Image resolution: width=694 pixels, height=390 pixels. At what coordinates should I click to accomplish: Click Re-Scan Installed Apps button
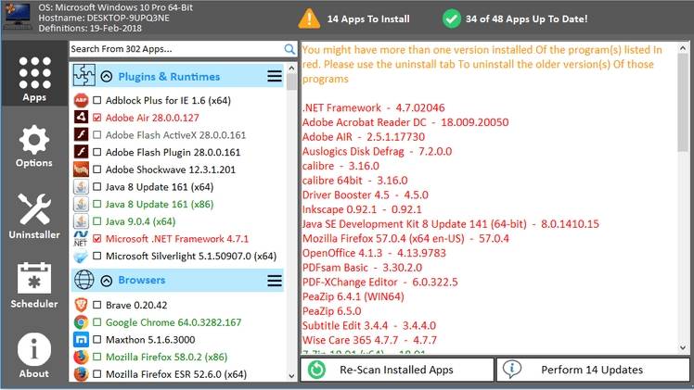click(x=397, y=370)
